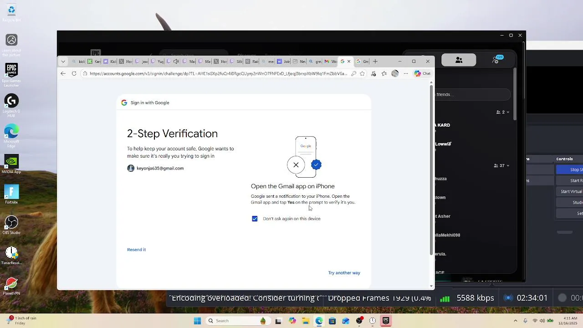Switch to the 'Rair' tab
This screenshot has width=583, height=328.
(x=252, y=61)
